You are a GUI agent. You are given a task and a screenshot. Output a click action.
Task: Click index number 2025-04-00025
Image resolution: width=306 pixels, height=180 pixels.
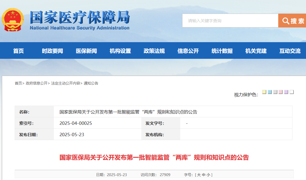(76, 123)
